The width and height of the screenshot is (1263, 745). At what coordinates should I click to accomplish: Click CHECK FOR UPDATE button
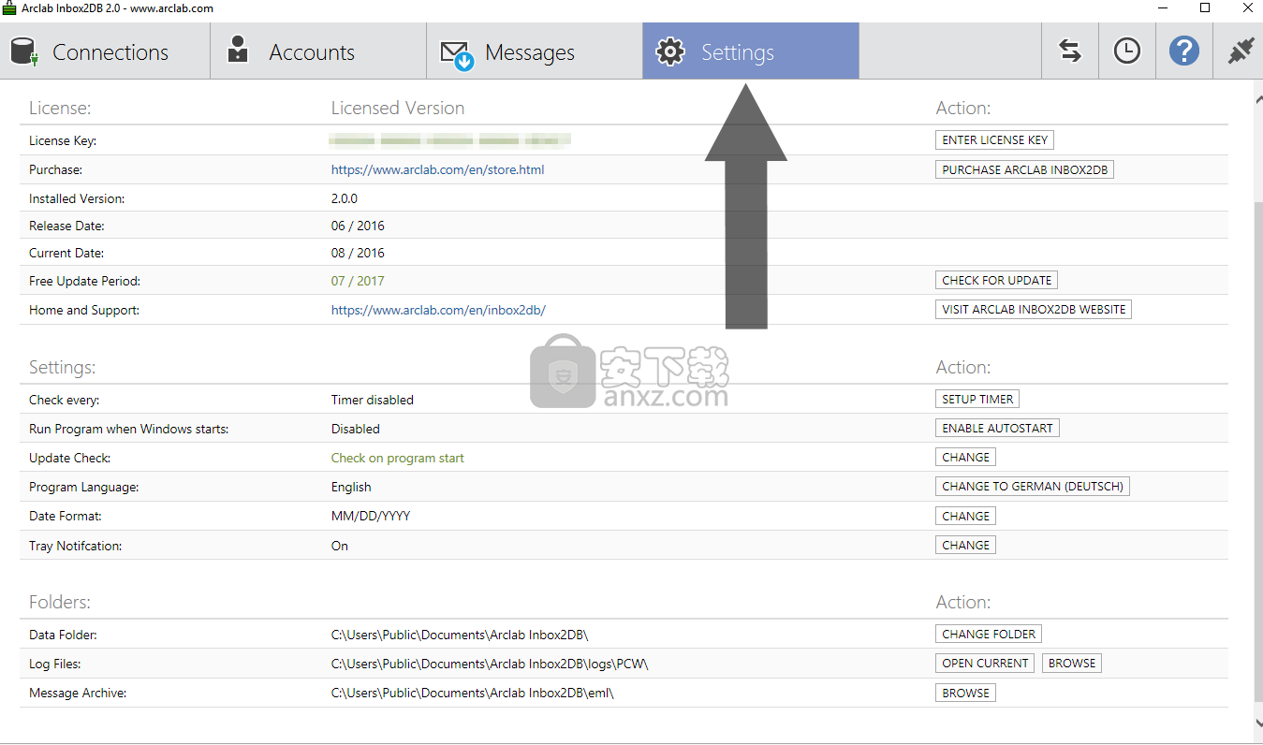[997, 280]
